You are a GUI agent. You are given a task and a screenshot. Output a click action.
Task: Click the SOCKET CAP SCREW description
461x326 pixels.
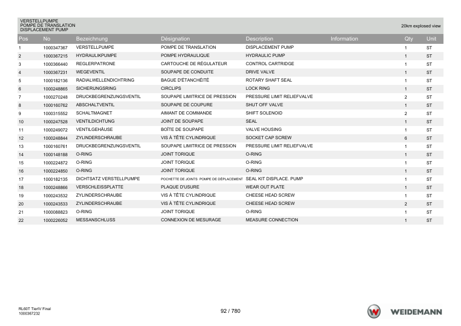coord(269,138)
